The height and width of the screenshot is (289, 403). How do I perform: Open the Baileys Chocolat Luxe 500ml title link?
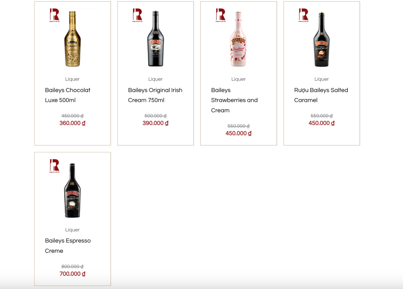click(68, 95)
